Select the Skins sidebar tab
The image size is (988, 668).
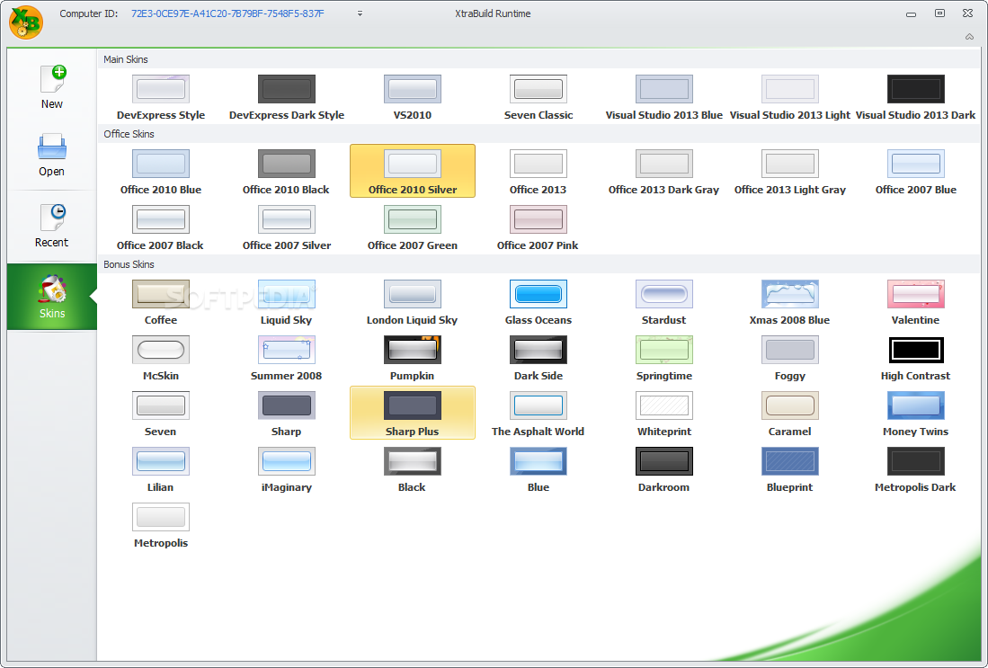(51, 297)
